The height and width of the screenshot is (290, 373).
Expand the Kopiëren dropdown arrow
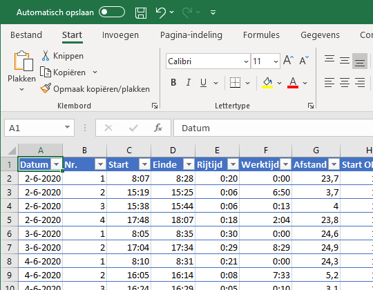(95, 72)
